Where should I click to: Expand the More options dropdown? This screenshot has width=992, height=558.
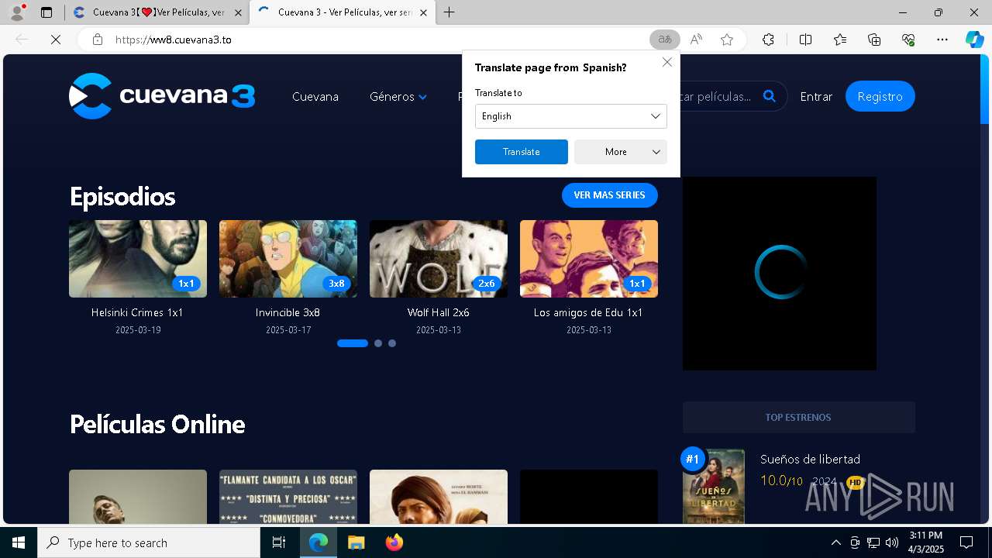pos(620,152)
